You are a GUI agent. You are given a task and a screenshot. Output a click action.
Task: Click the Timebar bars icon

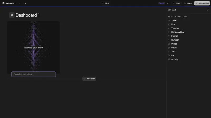169,28
